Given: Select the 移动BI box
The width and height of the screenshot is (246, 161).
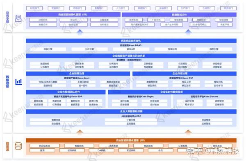Looking at the screenshot, I should (x=73, y=20).
